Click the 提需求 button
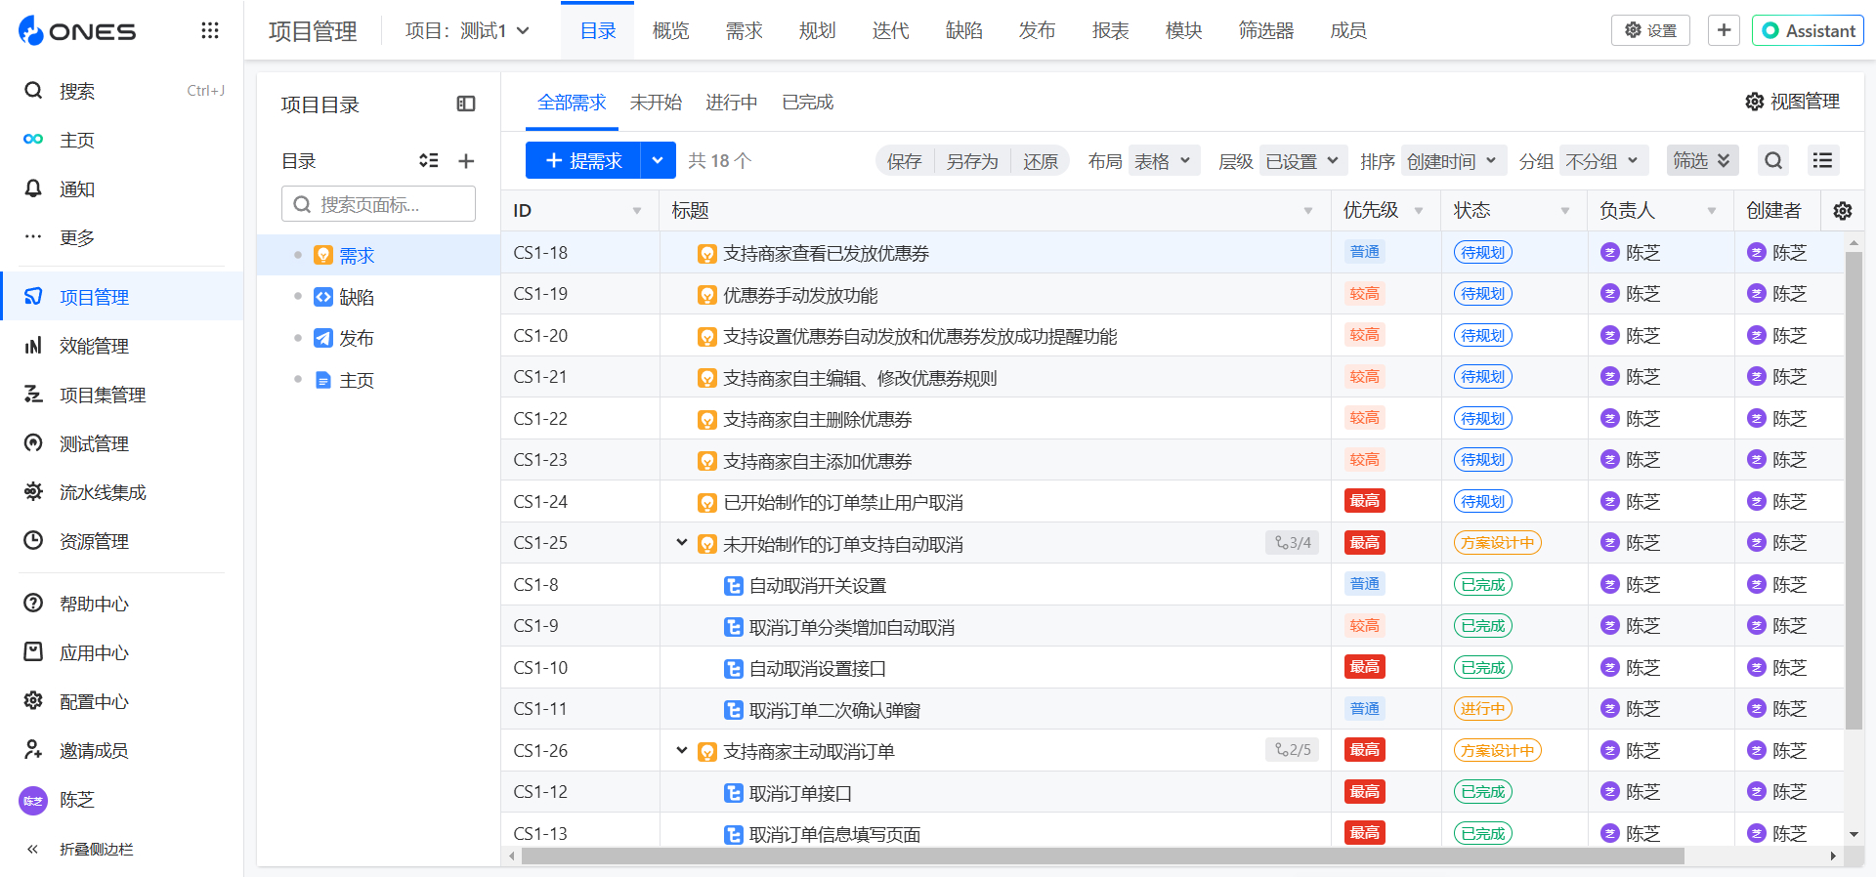Image resolution: width=1876 pixels, height=877 pixels. (583, 160)
